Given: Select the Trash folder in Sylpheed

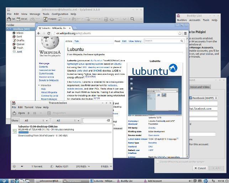Looking at the screenshot, I should click(x=20, y=48).
